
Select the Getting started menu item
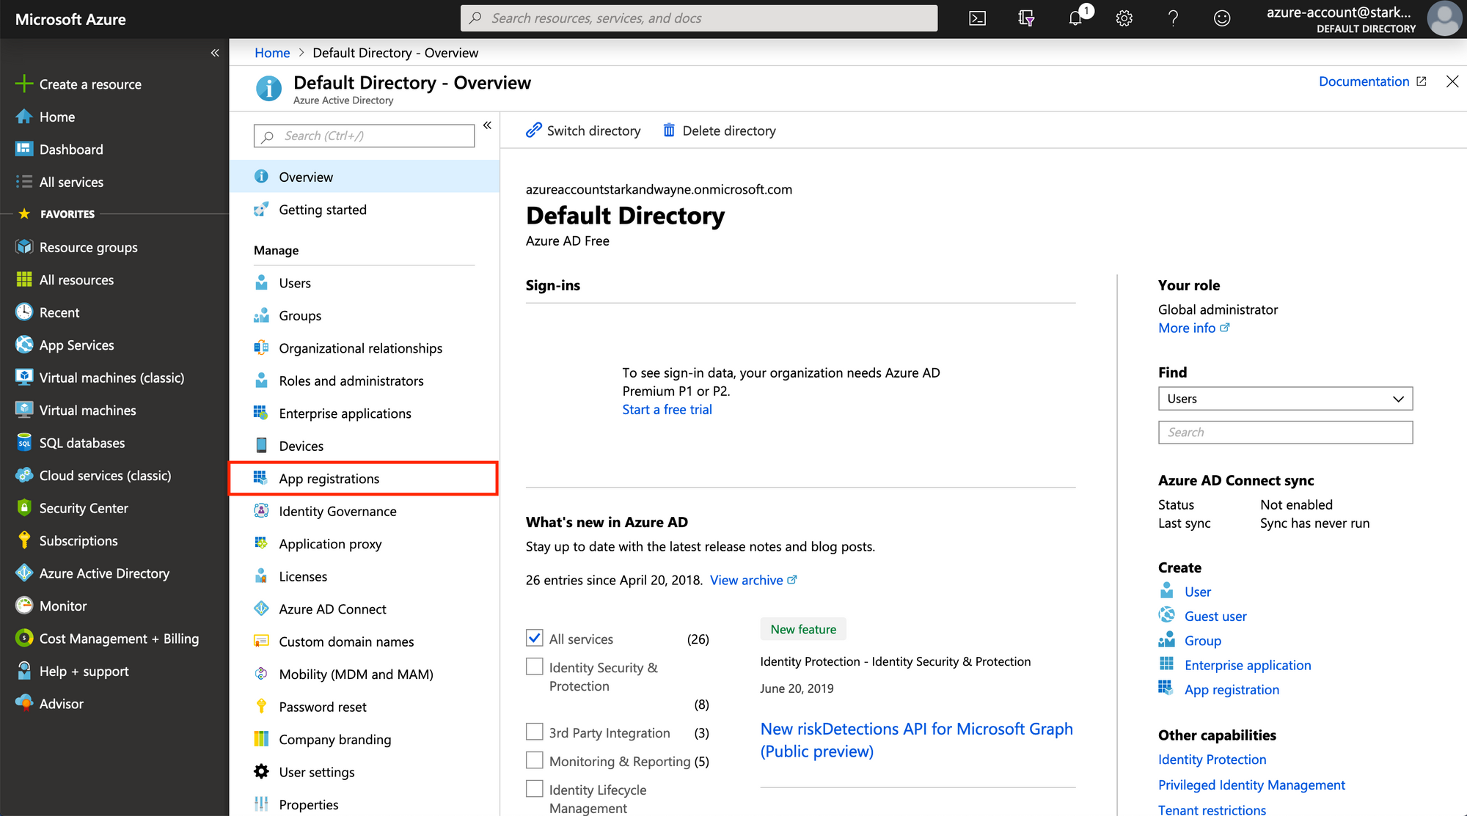323,208
